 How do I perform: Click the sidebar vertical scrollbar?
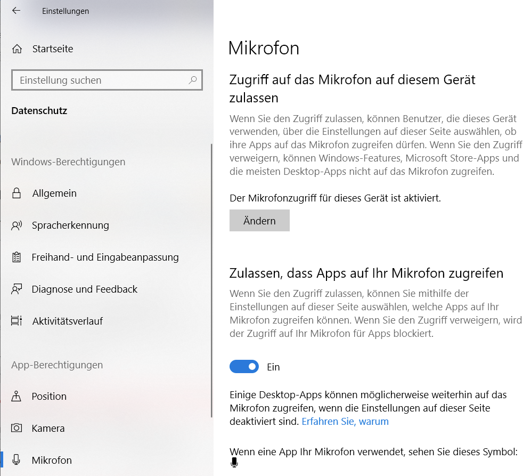pyautogui.click(x=211, y=280)
